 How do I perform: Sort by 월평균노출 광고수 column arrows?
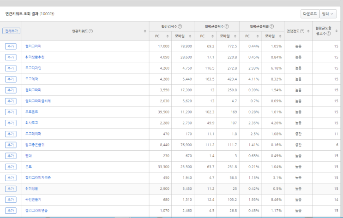[x=337, y=31]
